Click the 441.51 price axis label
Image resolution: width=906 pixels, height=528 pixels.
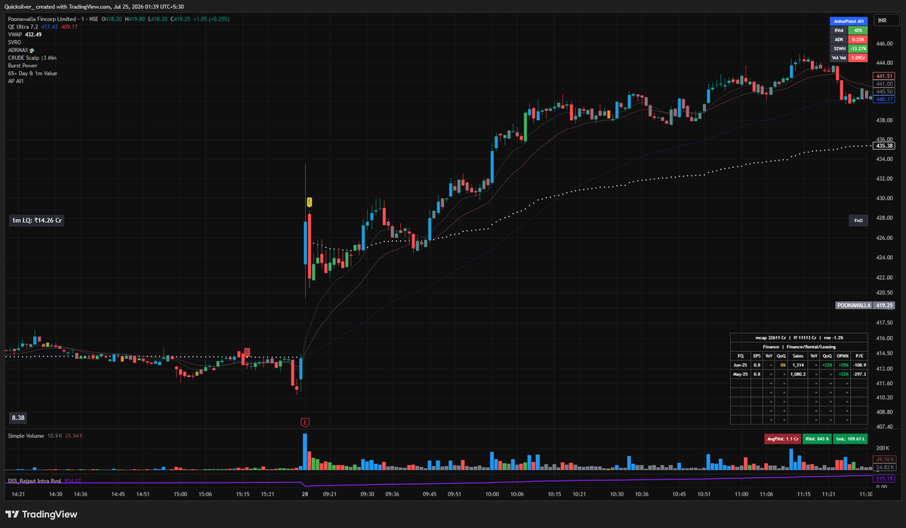coord(884,76)
